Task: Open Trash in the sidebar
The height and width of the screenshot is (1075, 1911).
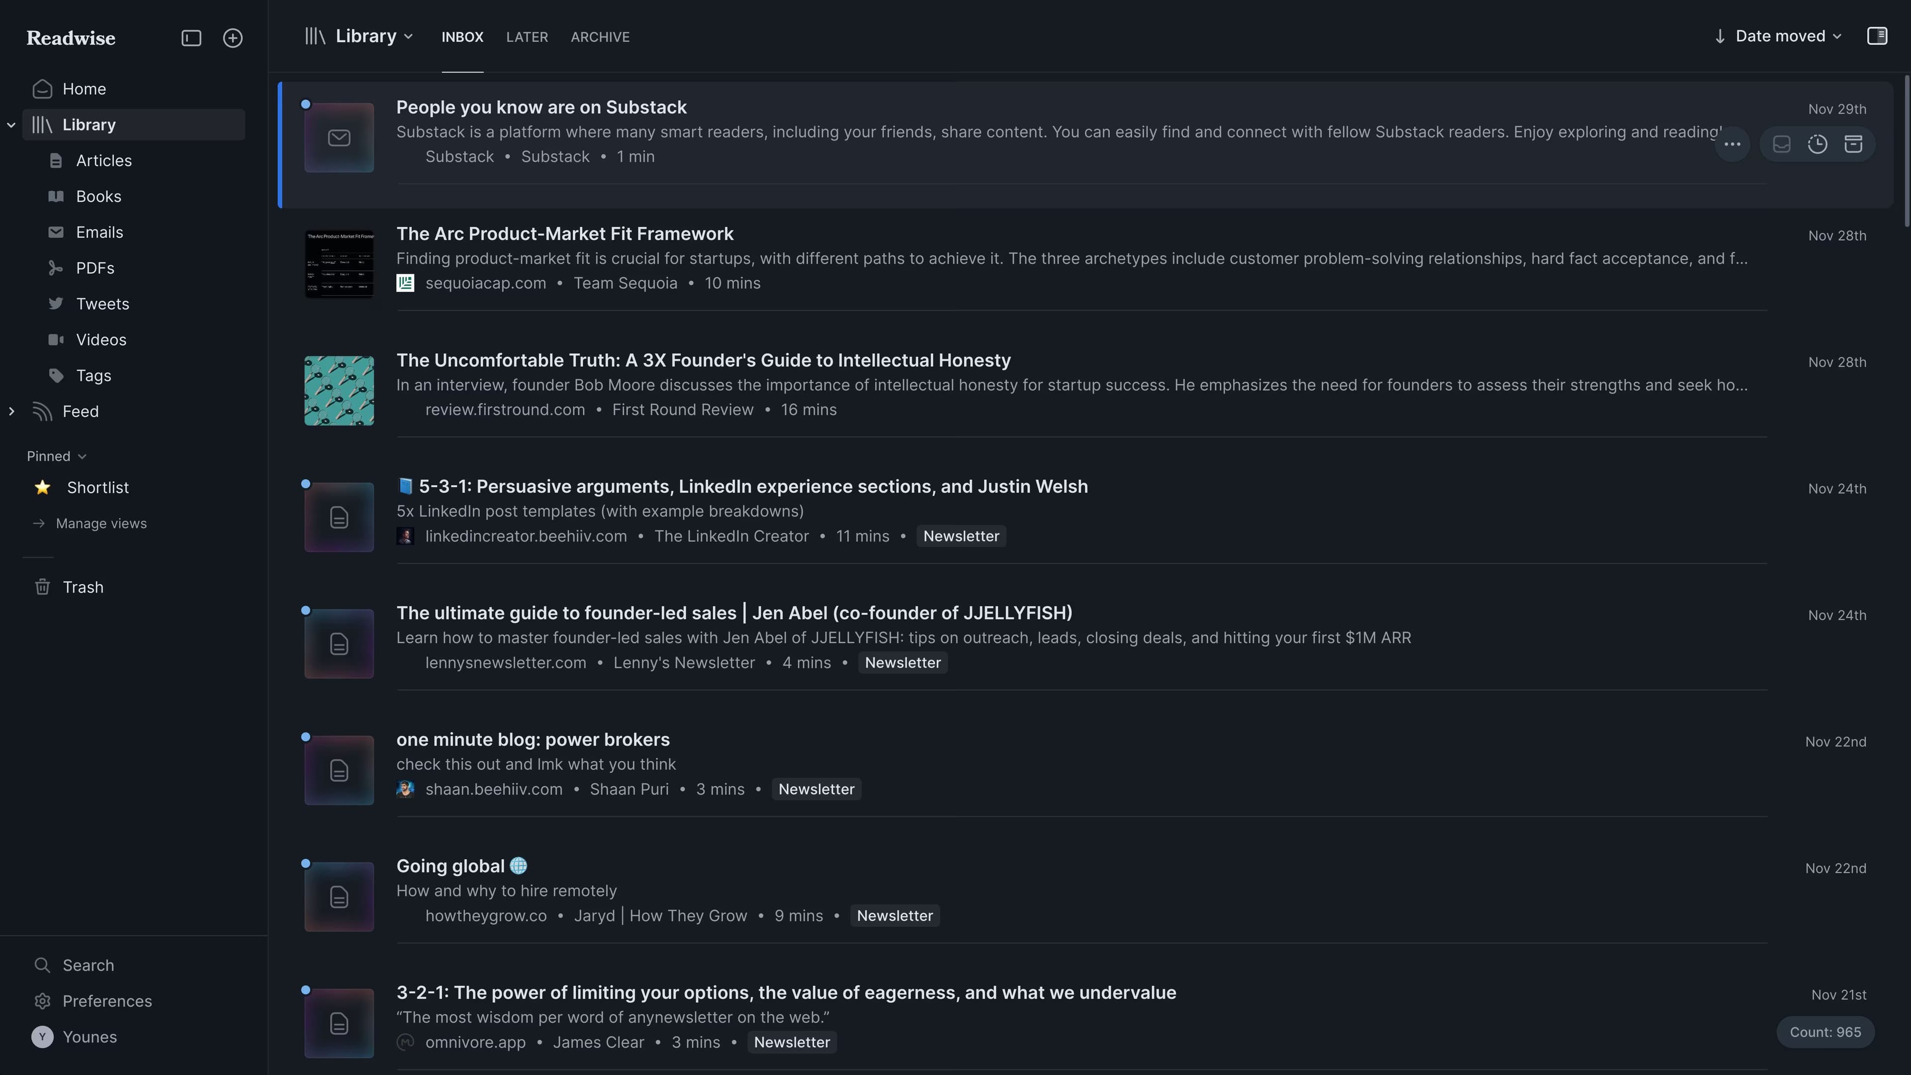Action: 82,587
